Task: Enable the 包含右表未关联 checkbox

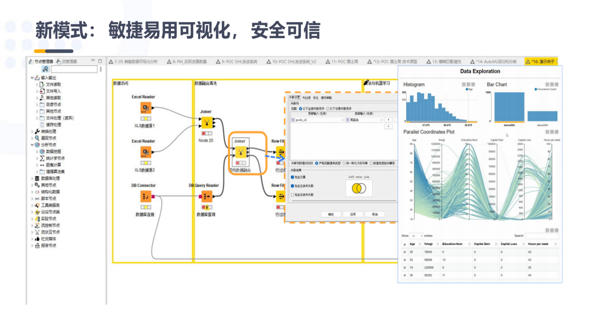Action: coord(293,195)
